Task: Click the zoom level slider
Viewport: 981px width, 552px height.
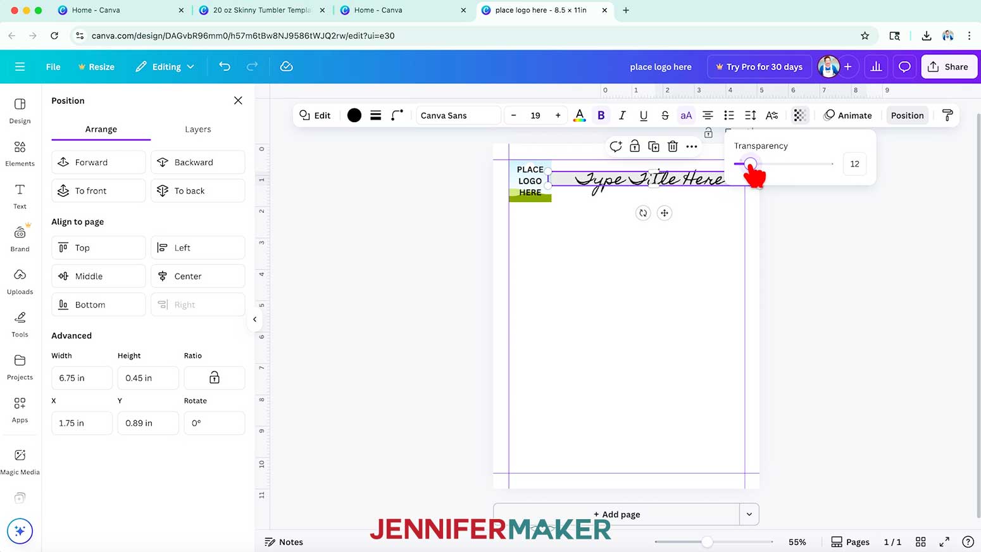Action: pos(714,542)
